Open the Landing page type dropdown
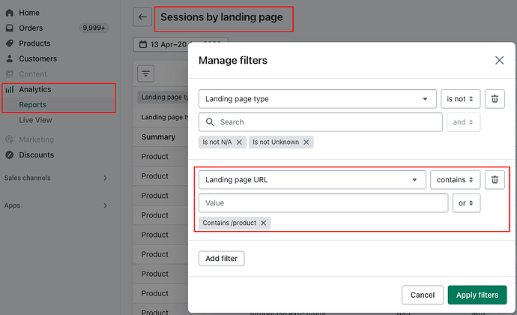The image size is (517, 315). [317, 99]
